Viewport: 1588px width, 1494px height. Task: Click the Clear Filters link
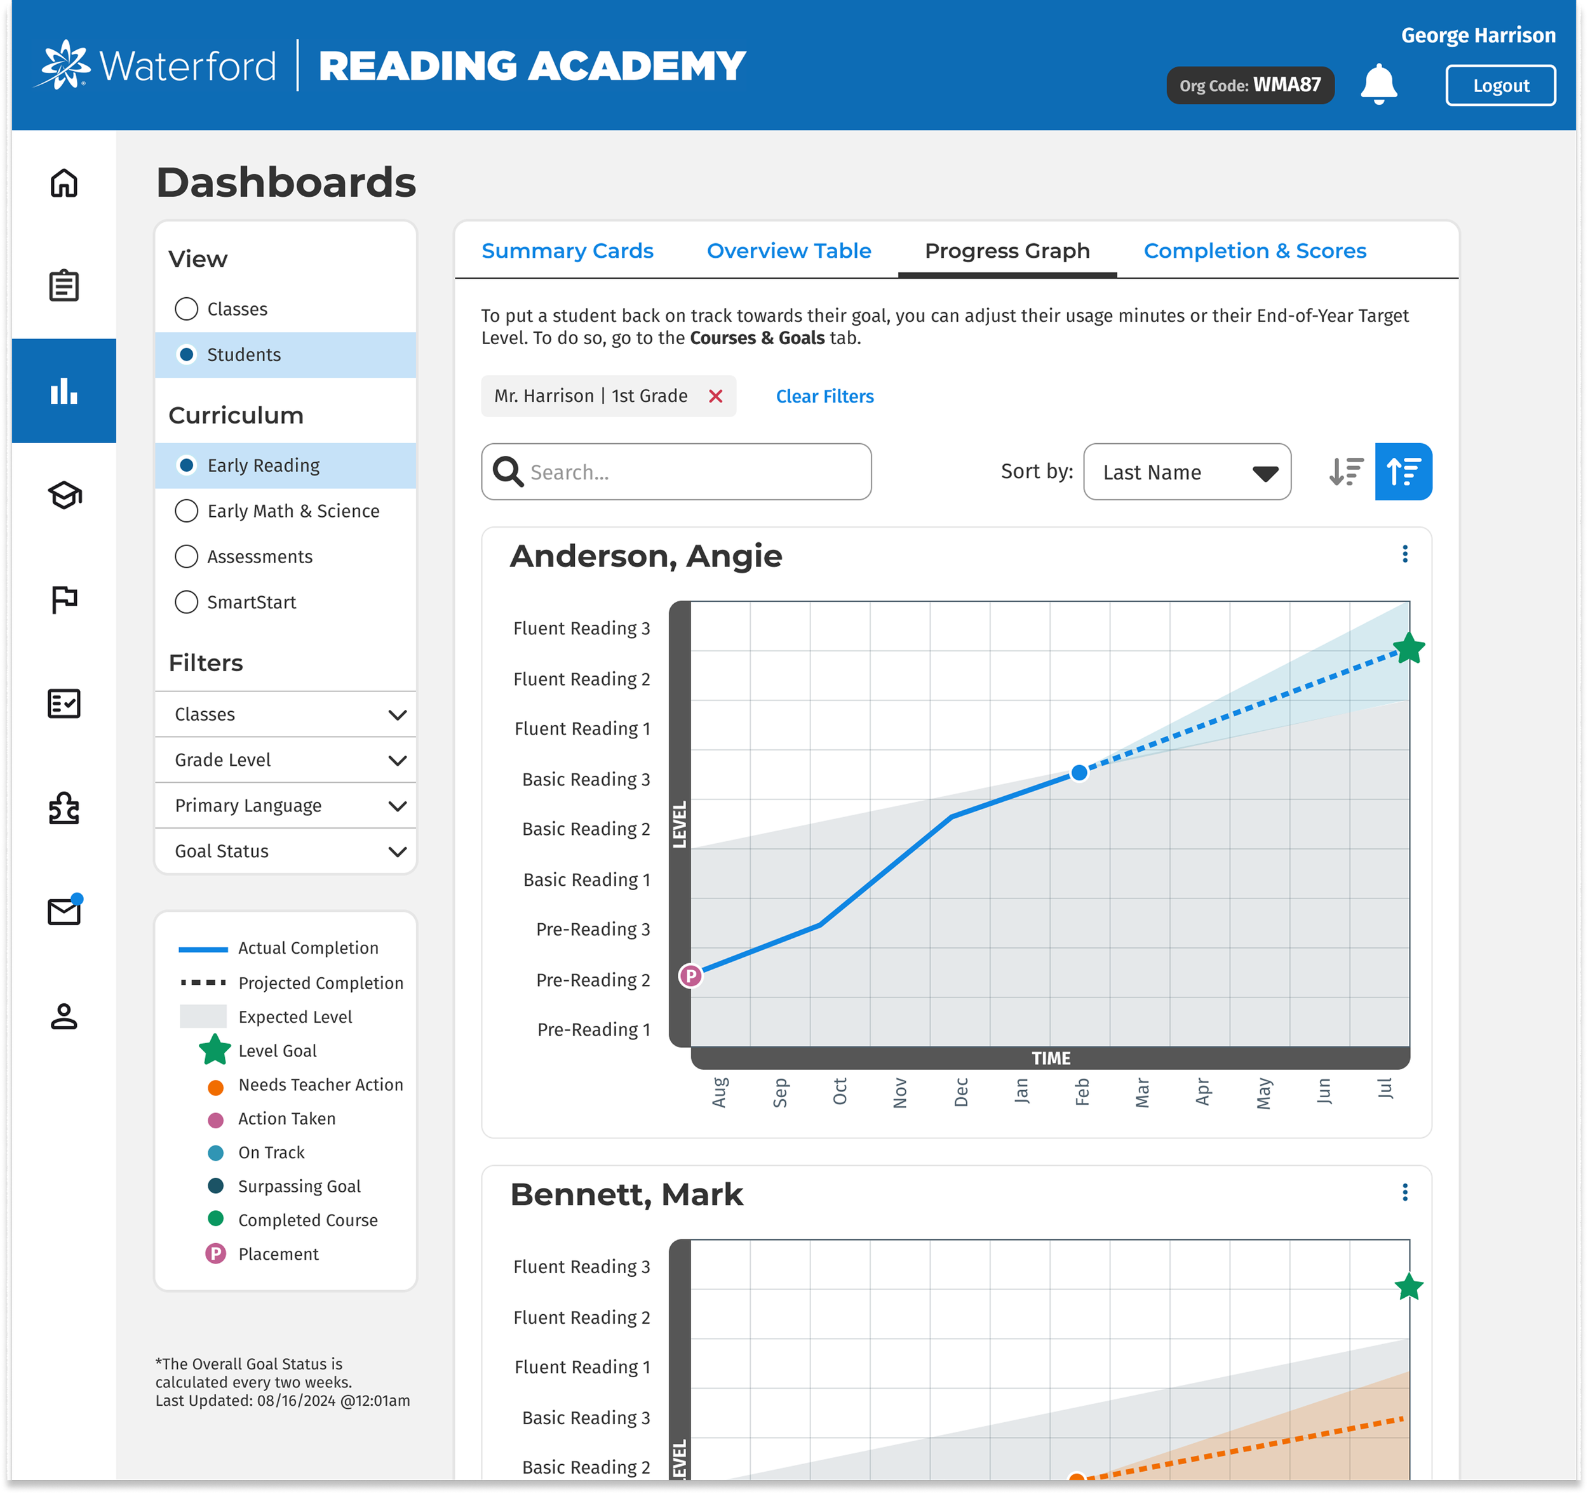click(x=824, y=396)
